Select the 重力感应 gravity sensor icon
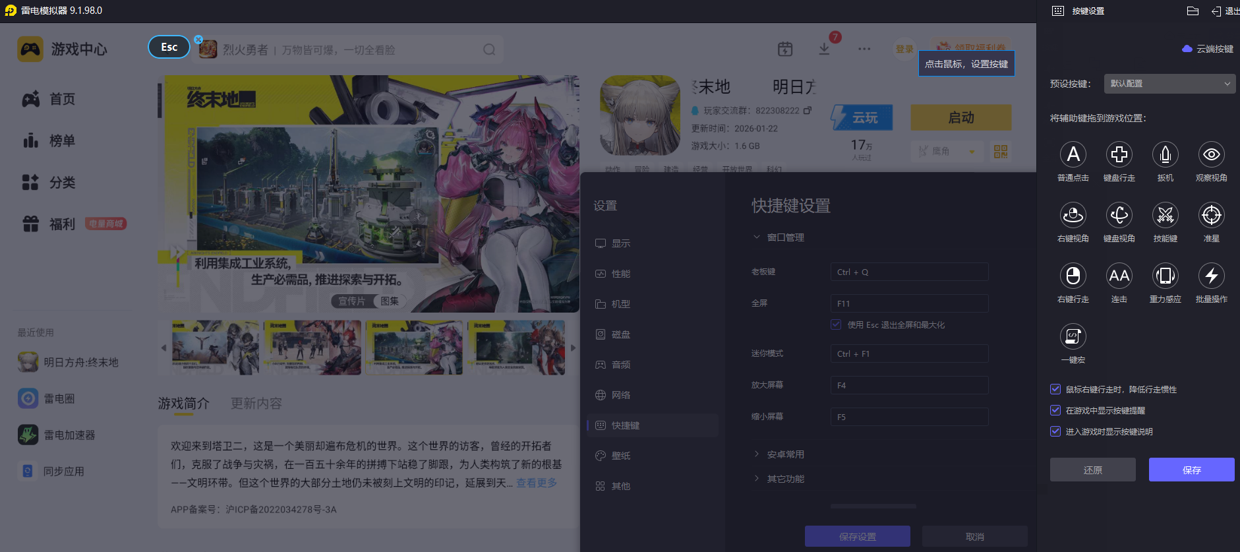Viewport: 1240px width, 552px height. point(1166,276)
